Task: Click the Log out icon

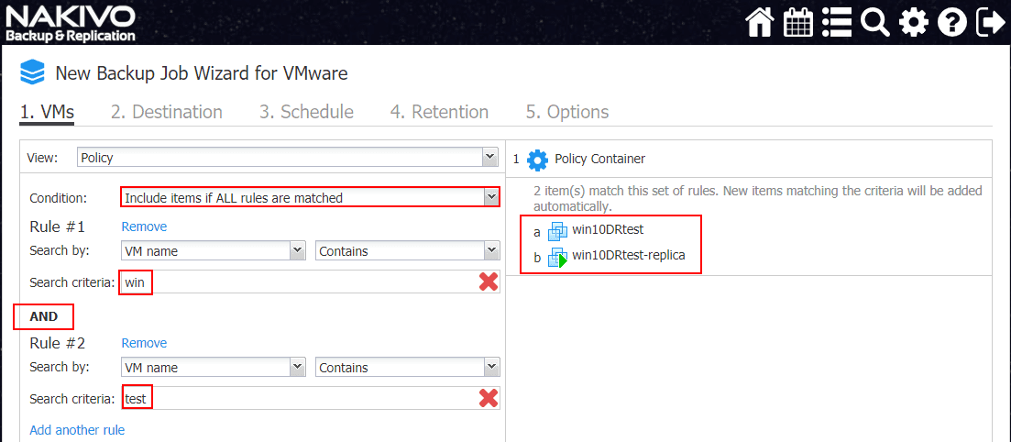Action: (x=990, y=22)
